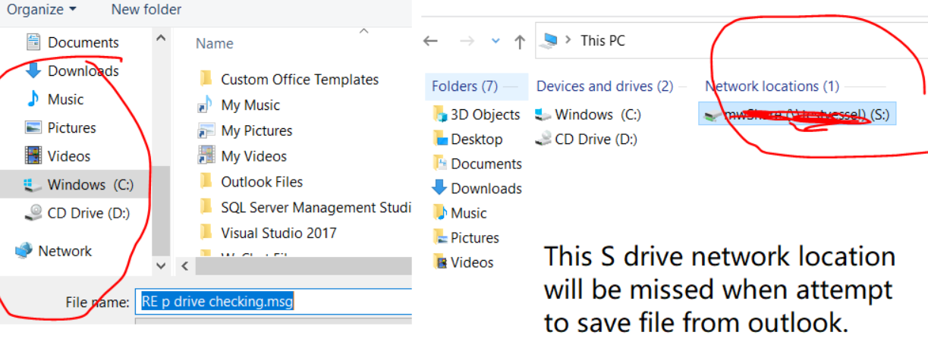Go forward in This PC explorer window
The image size is (928, 351).
pyautogui.click(x=467, y=41)
